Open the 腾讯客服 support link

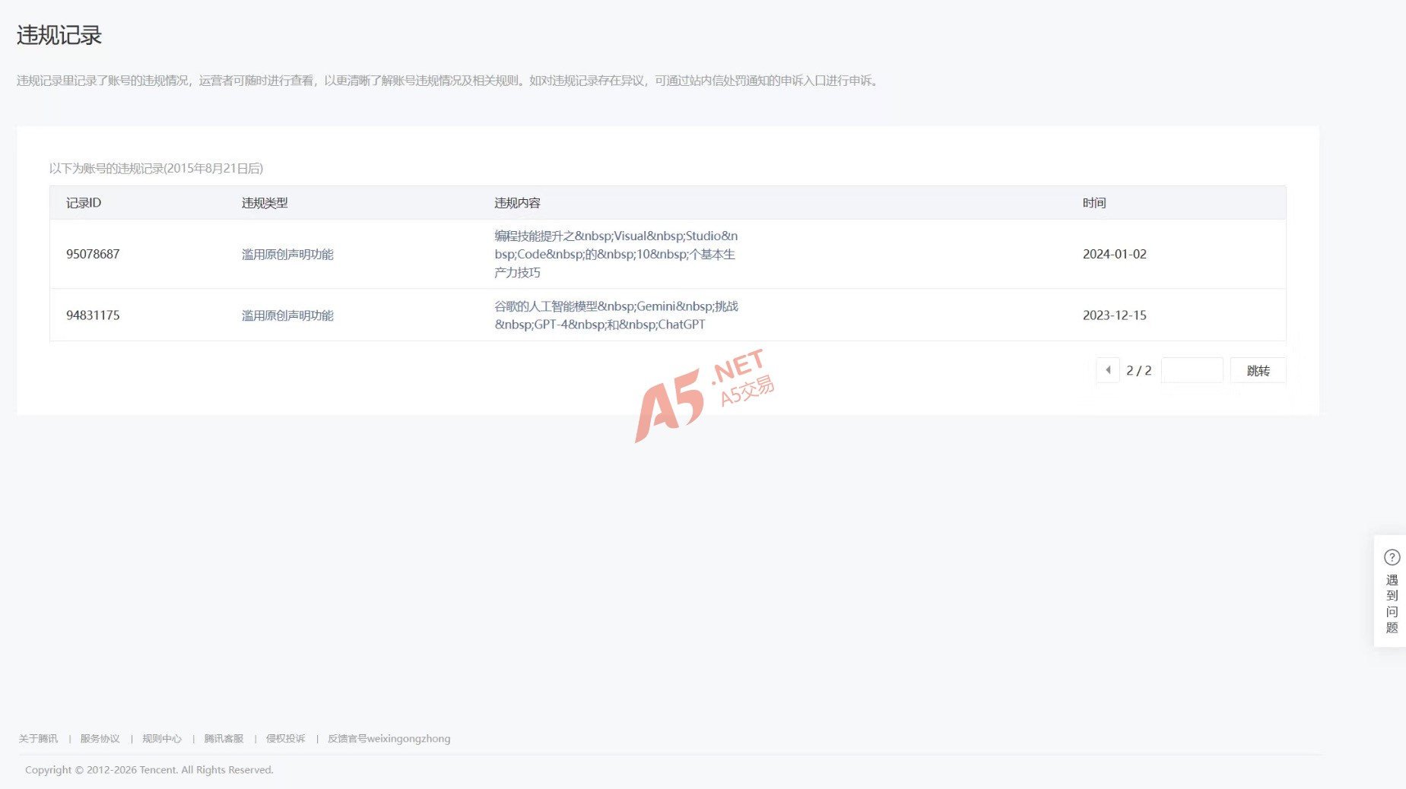[x=224, y=738]
